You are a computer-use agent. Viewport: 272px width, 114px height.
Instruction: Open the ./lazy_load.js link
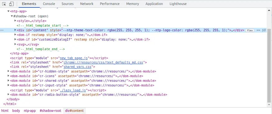coord(73,90)
